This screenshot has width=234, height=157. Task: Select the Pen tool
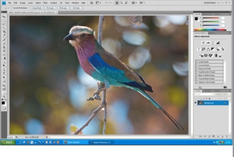tap(4, 70)
